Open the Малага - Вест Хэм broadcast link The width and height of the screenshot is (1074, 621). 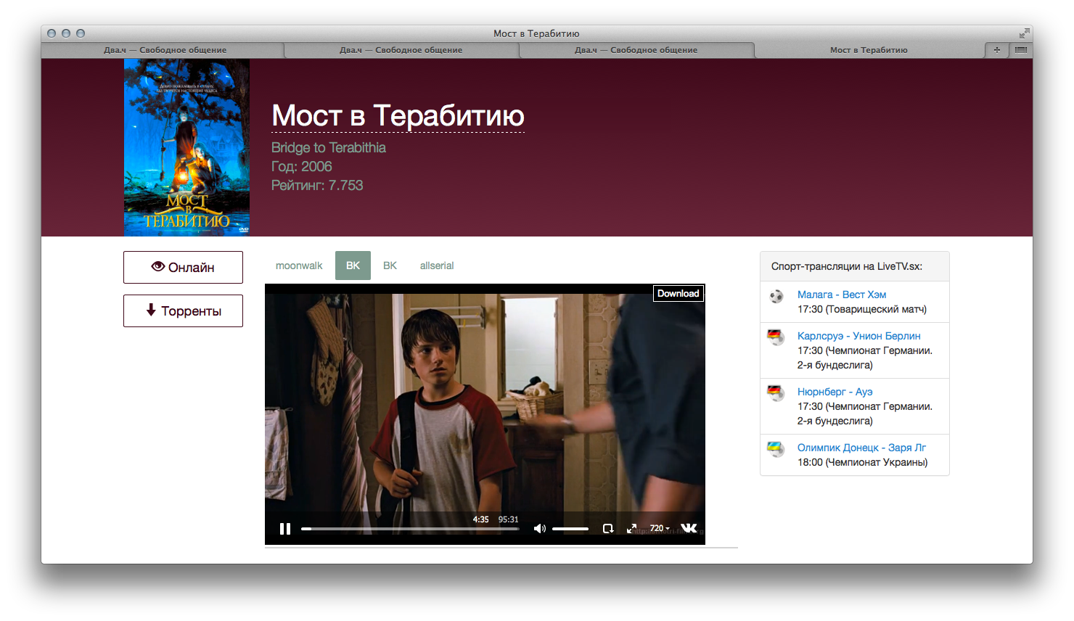[x=842, y=295]
